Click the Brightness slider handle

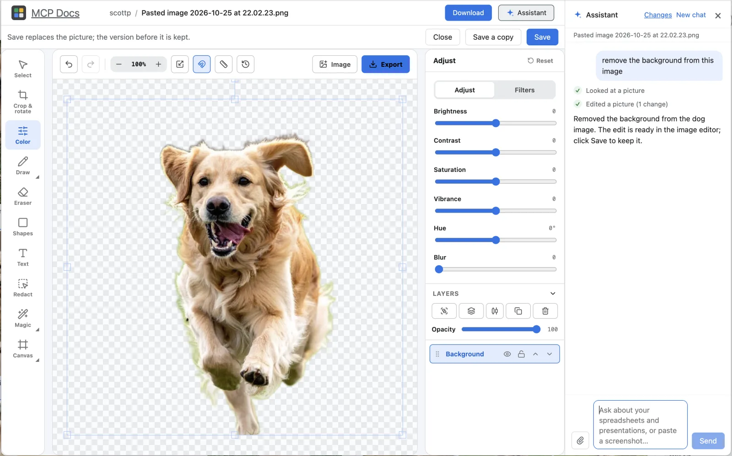496,123
